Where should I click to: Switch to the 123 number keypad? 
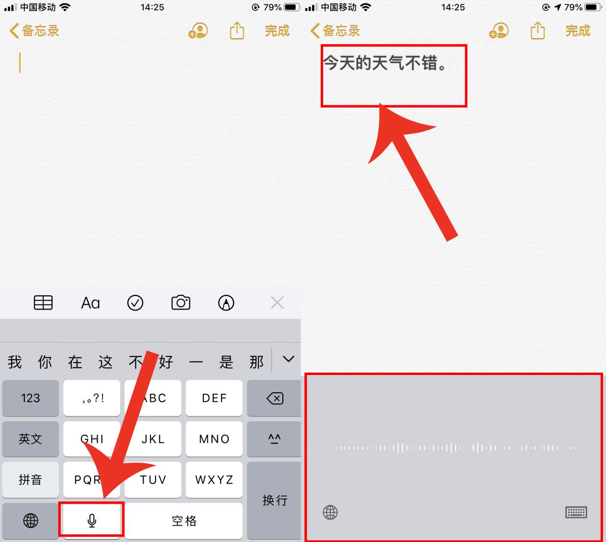click(30, 398)
